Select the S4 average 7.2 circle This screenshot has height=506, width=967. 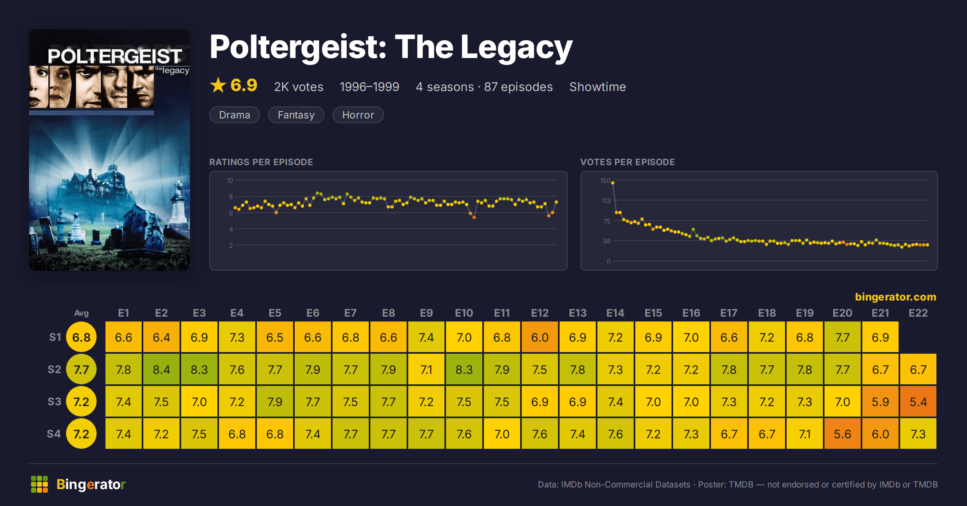(x=81, y=434)
